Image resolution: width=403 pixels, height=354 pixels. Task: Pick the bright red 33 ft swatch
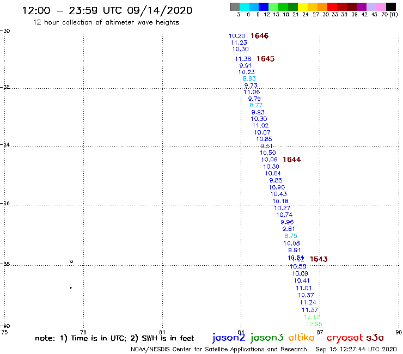click(332, 7)
